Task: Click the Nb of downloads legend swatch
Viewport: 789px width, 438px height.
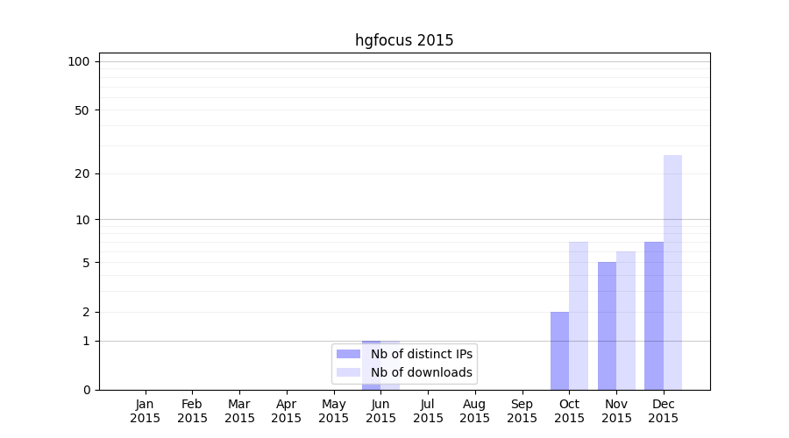Action: 348,372
